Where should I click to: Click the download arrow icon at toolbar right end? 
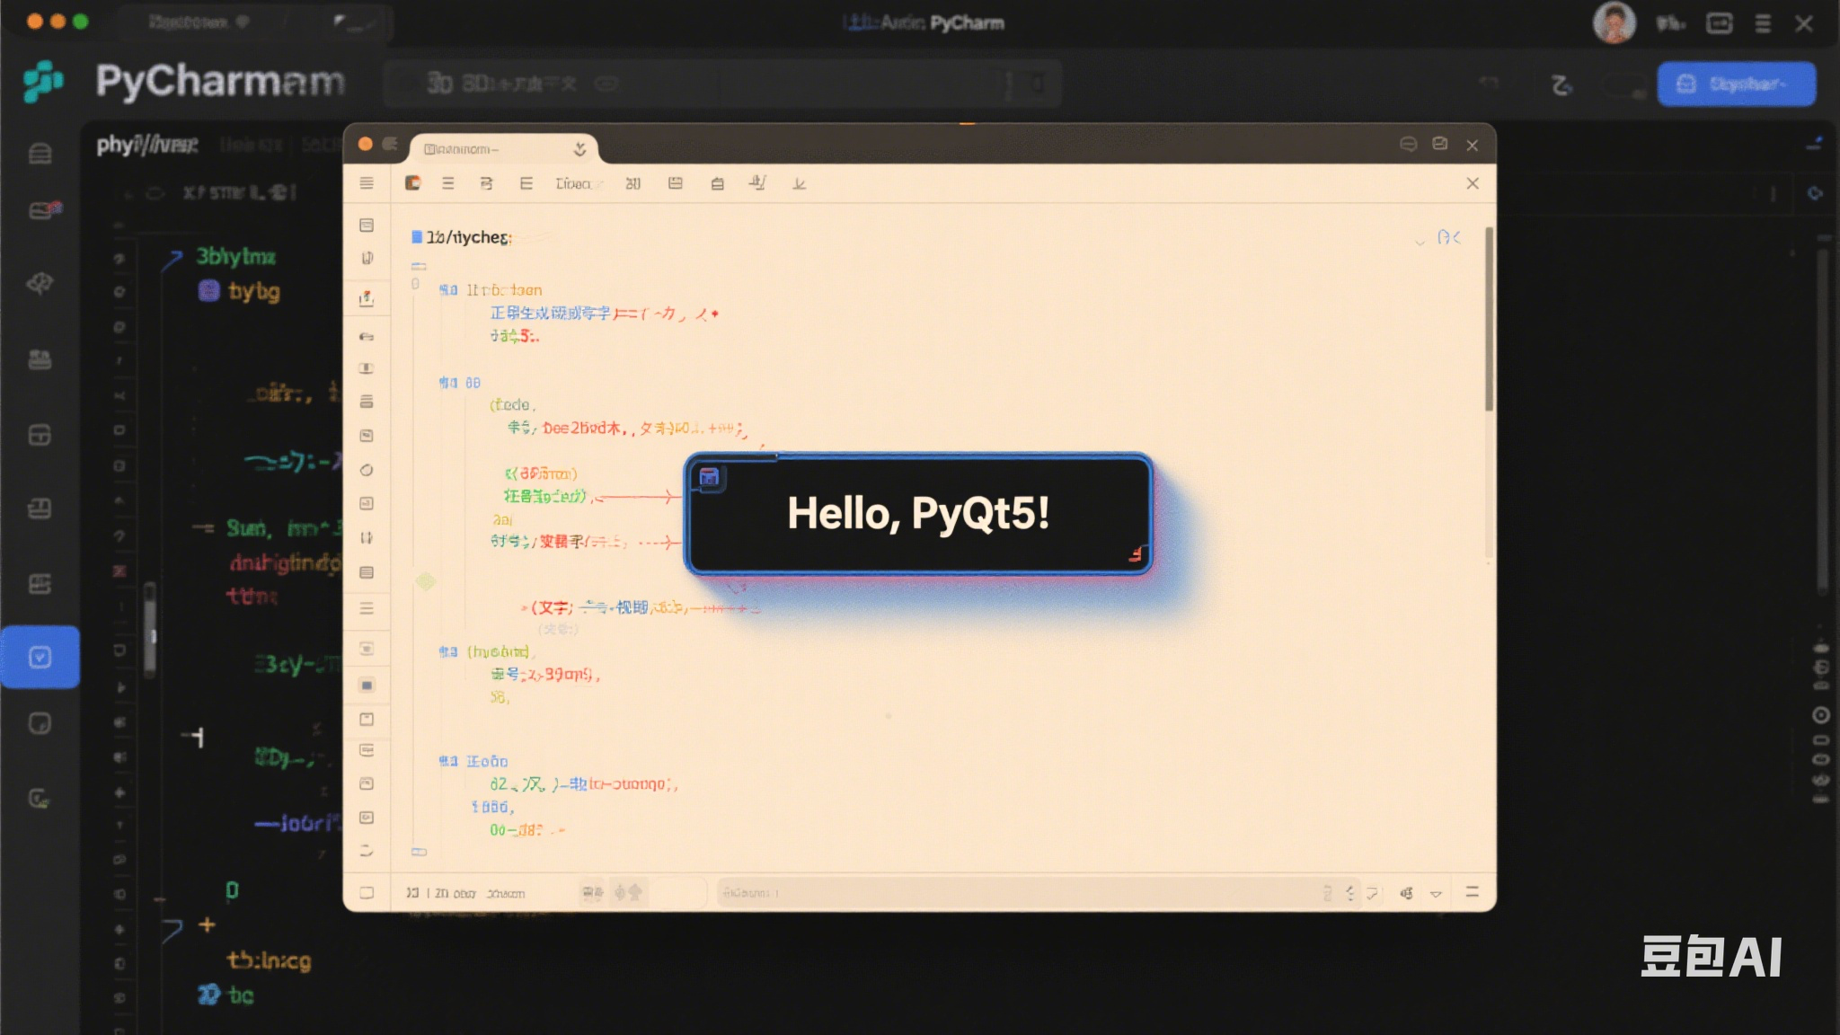(798, 183)
